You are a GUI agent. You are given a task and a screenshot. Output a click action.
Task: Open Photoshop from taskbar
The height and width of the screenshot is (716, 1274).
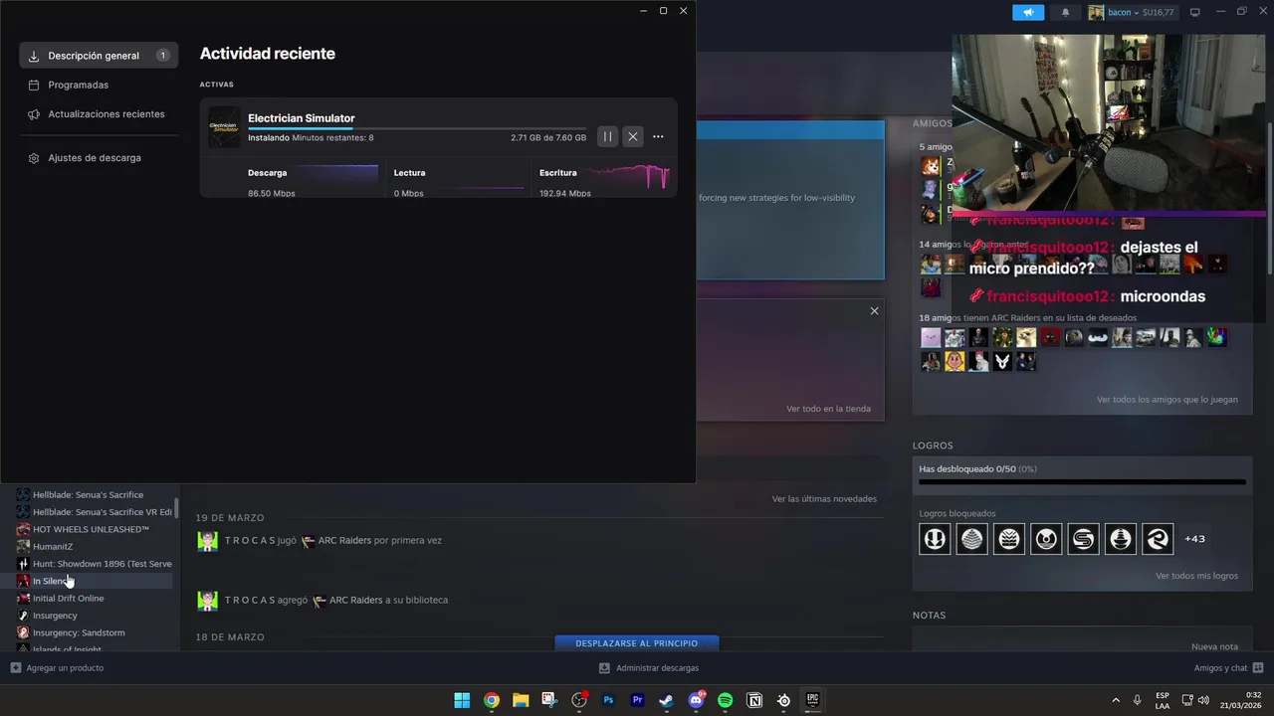608,700
